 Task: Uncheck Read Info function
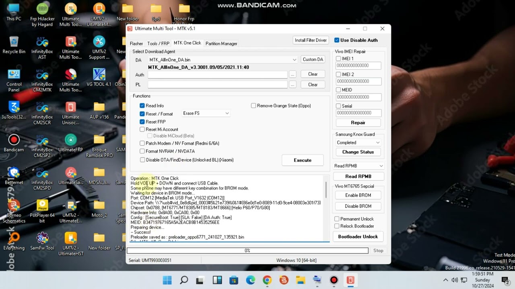tap(142, 106)
